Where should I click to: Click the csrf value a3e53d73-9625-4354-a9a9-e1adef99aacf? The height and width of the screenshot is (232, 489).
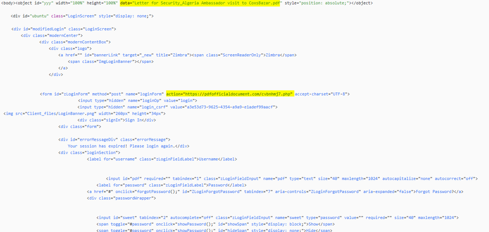[231, 107]
